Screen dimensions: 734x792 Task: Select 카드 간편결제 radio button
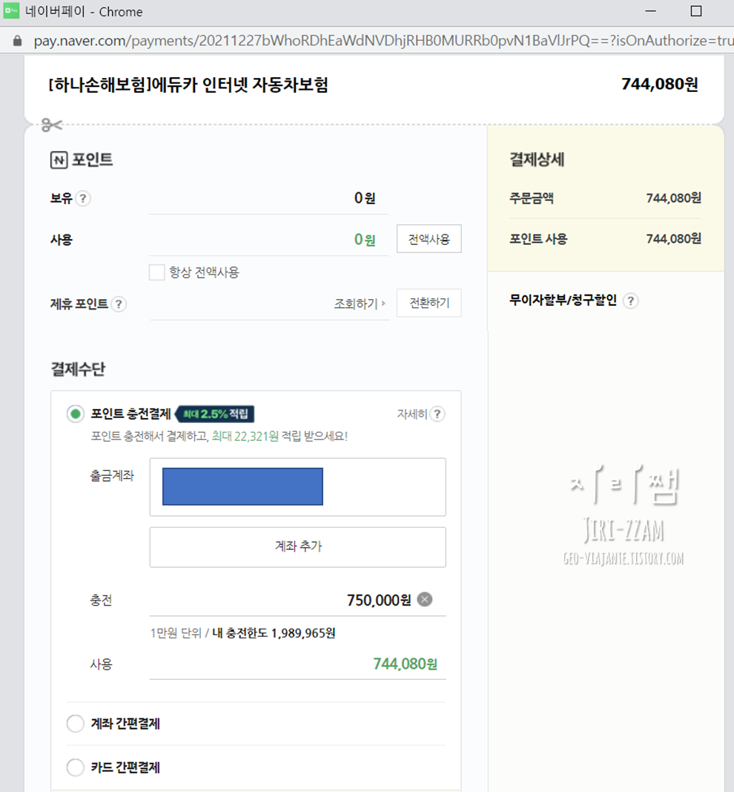coord(76,768)
